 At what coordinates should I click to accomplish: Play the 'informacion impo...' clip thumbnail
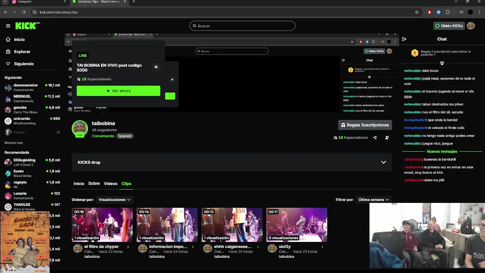(x=167, y=225)
